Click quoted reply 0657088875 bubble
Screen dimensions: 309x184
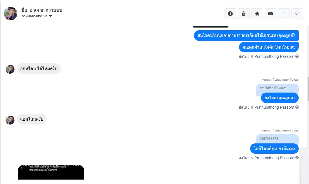277,139
